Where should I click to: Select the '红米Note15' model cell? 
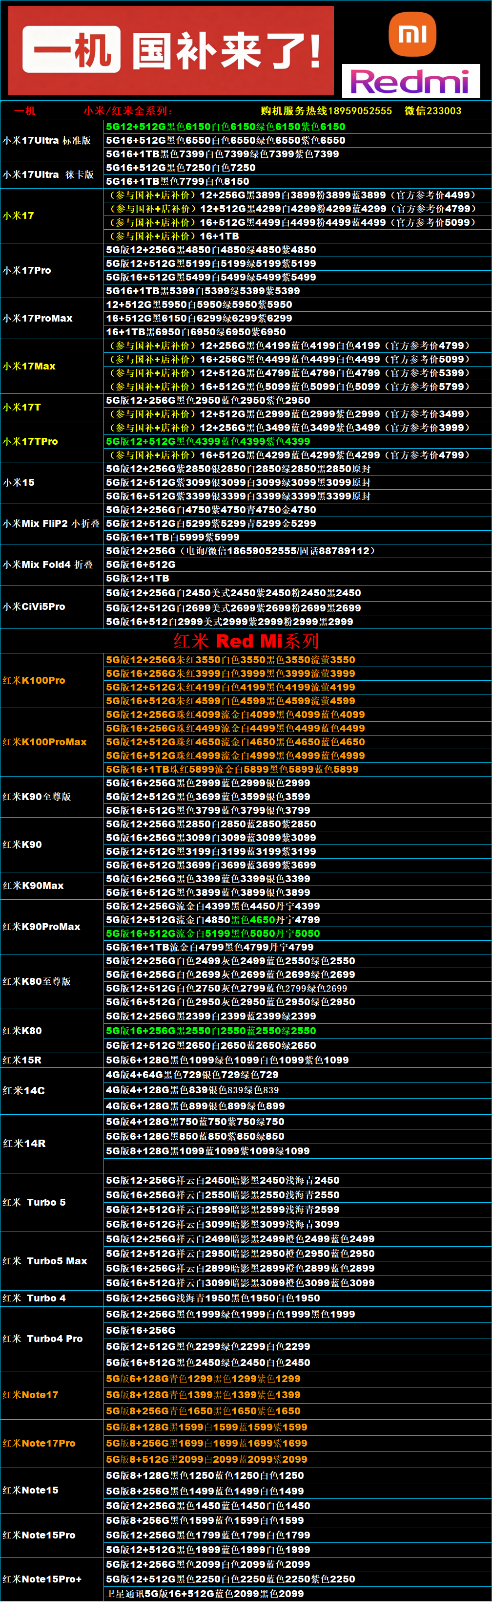[52, 1491]
